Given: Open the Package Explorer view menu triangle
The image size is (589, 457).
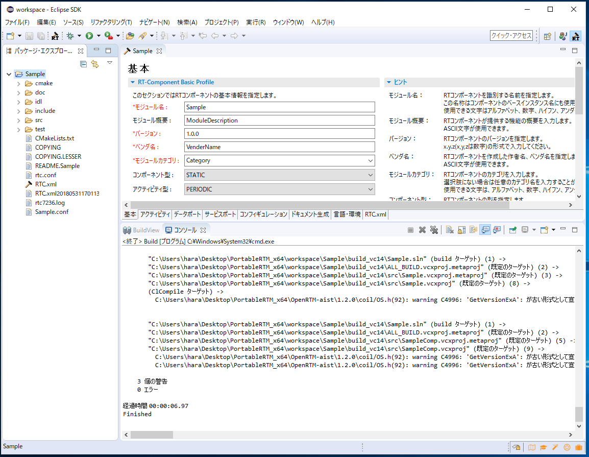Looking at the screenshot, I should [x=110, y=63].
